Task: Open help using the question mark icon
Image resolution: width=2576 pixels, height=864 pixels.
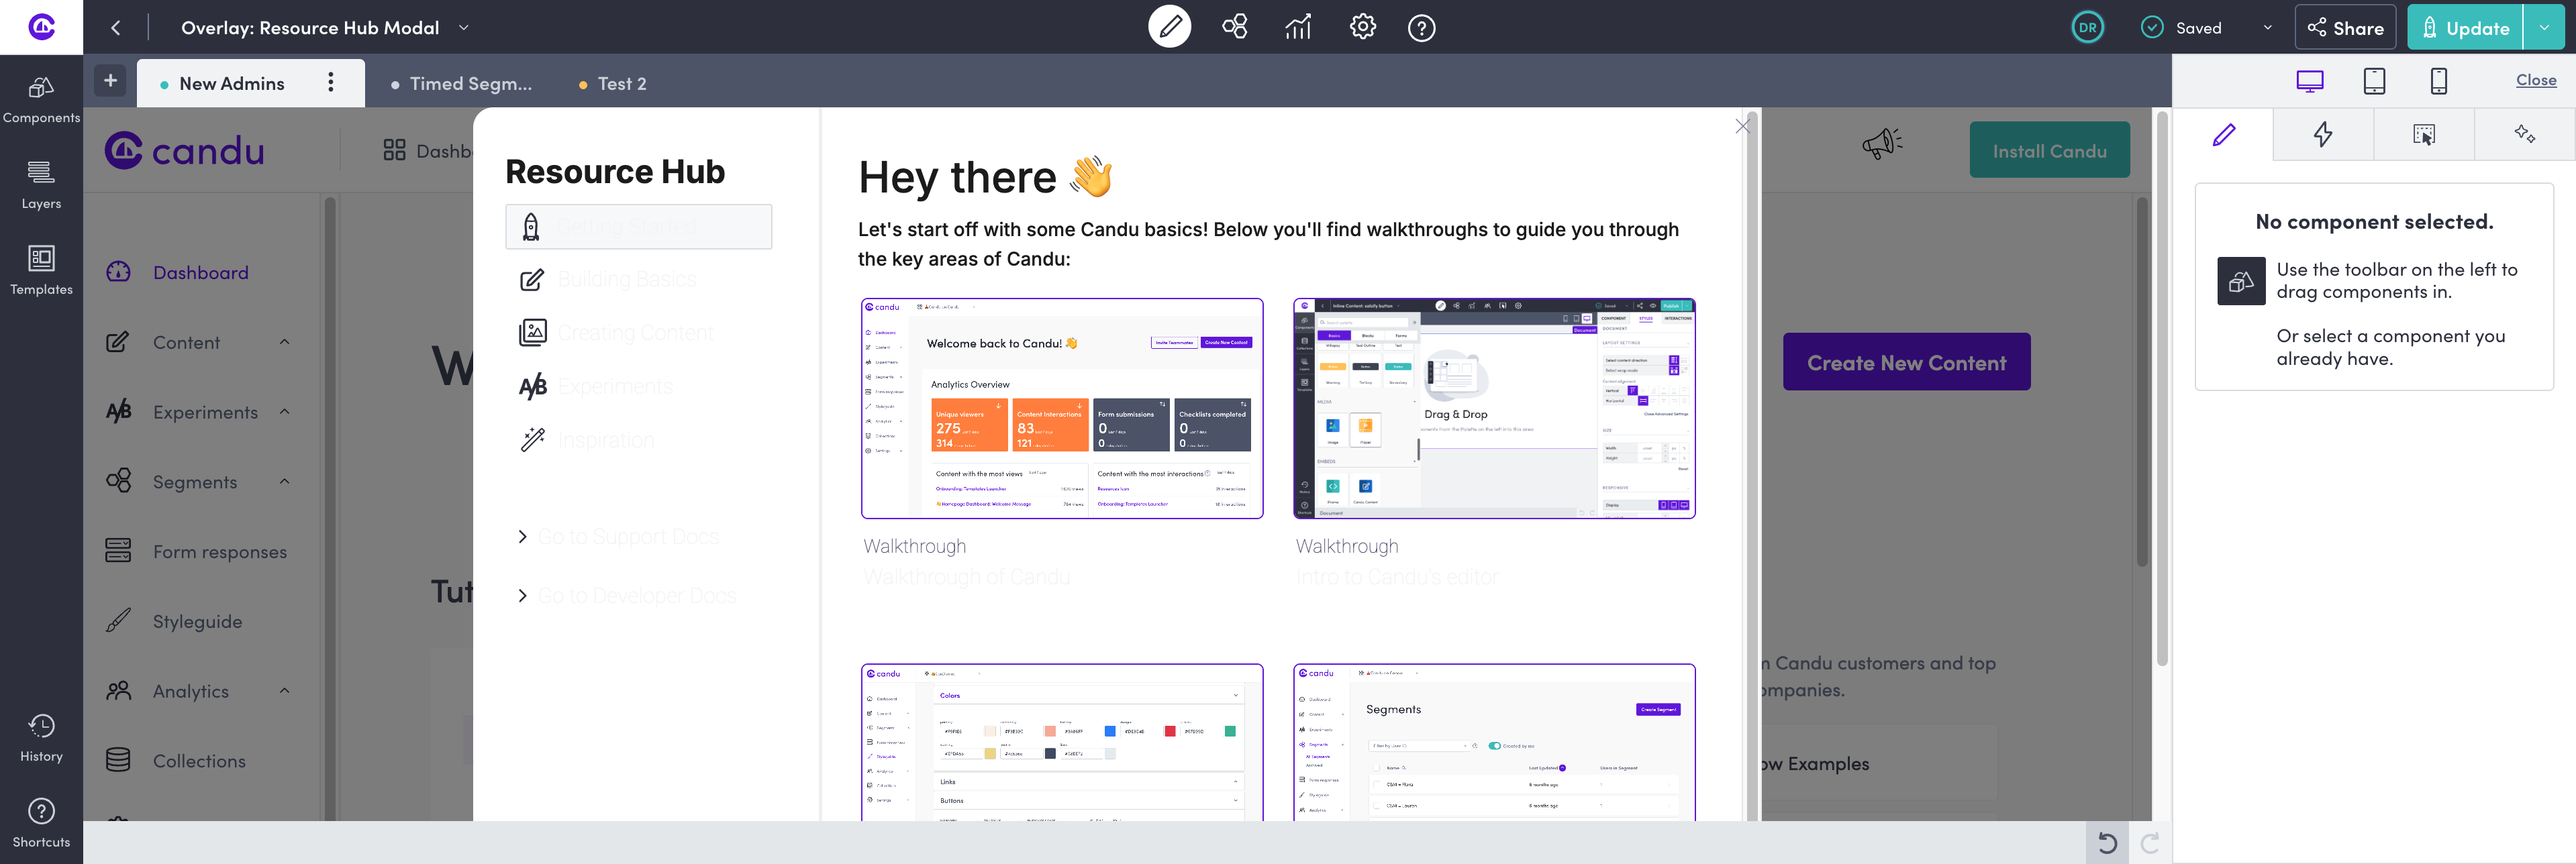Action: (x=1421, y=28)
